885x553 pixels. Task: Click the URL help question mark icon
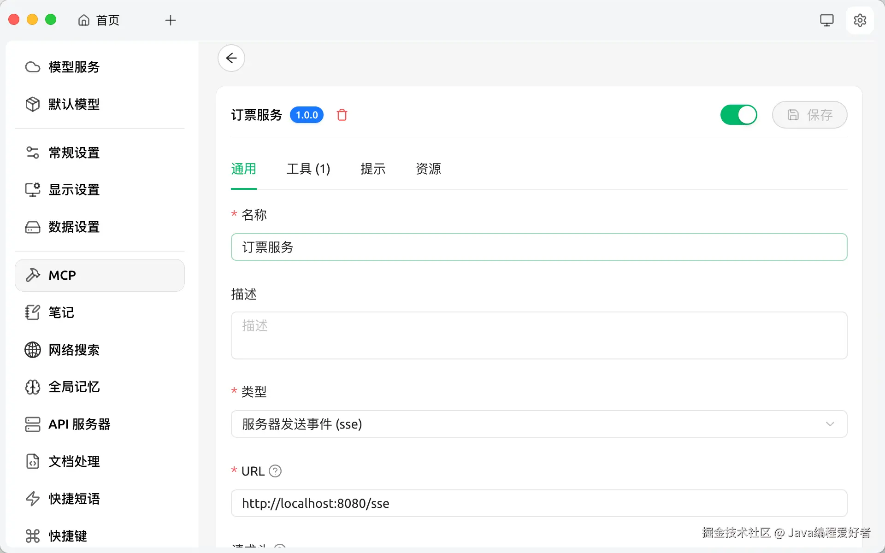coord(275,471)
